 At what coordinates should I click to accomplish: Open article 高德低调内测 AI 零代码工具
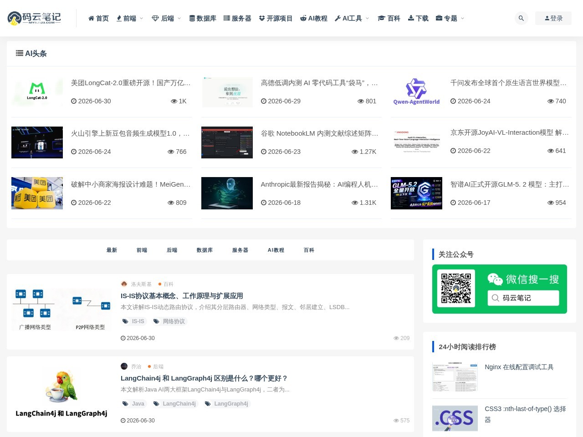click(319, 83)
